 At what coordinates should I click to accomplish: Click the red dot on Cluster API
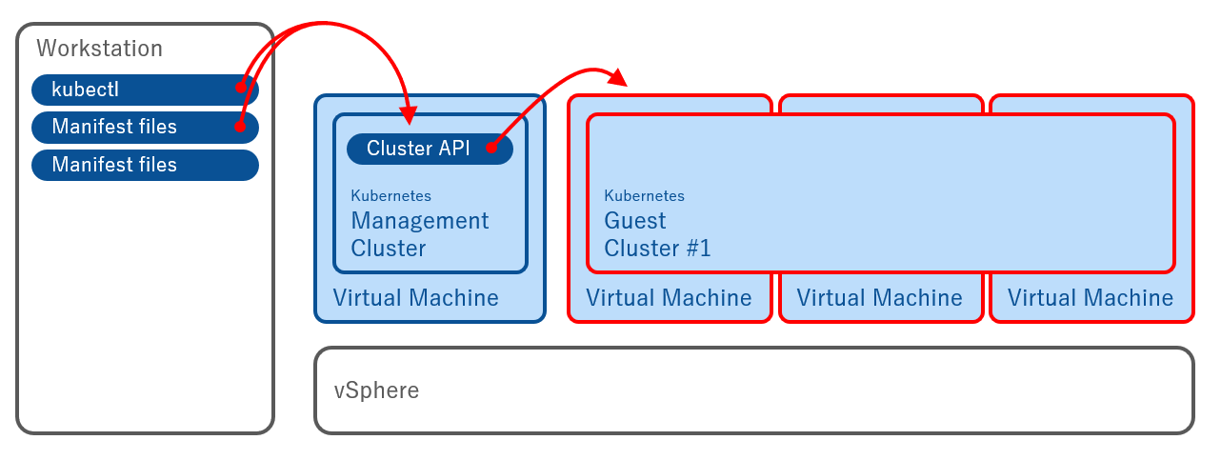click(x=491, y=148)
